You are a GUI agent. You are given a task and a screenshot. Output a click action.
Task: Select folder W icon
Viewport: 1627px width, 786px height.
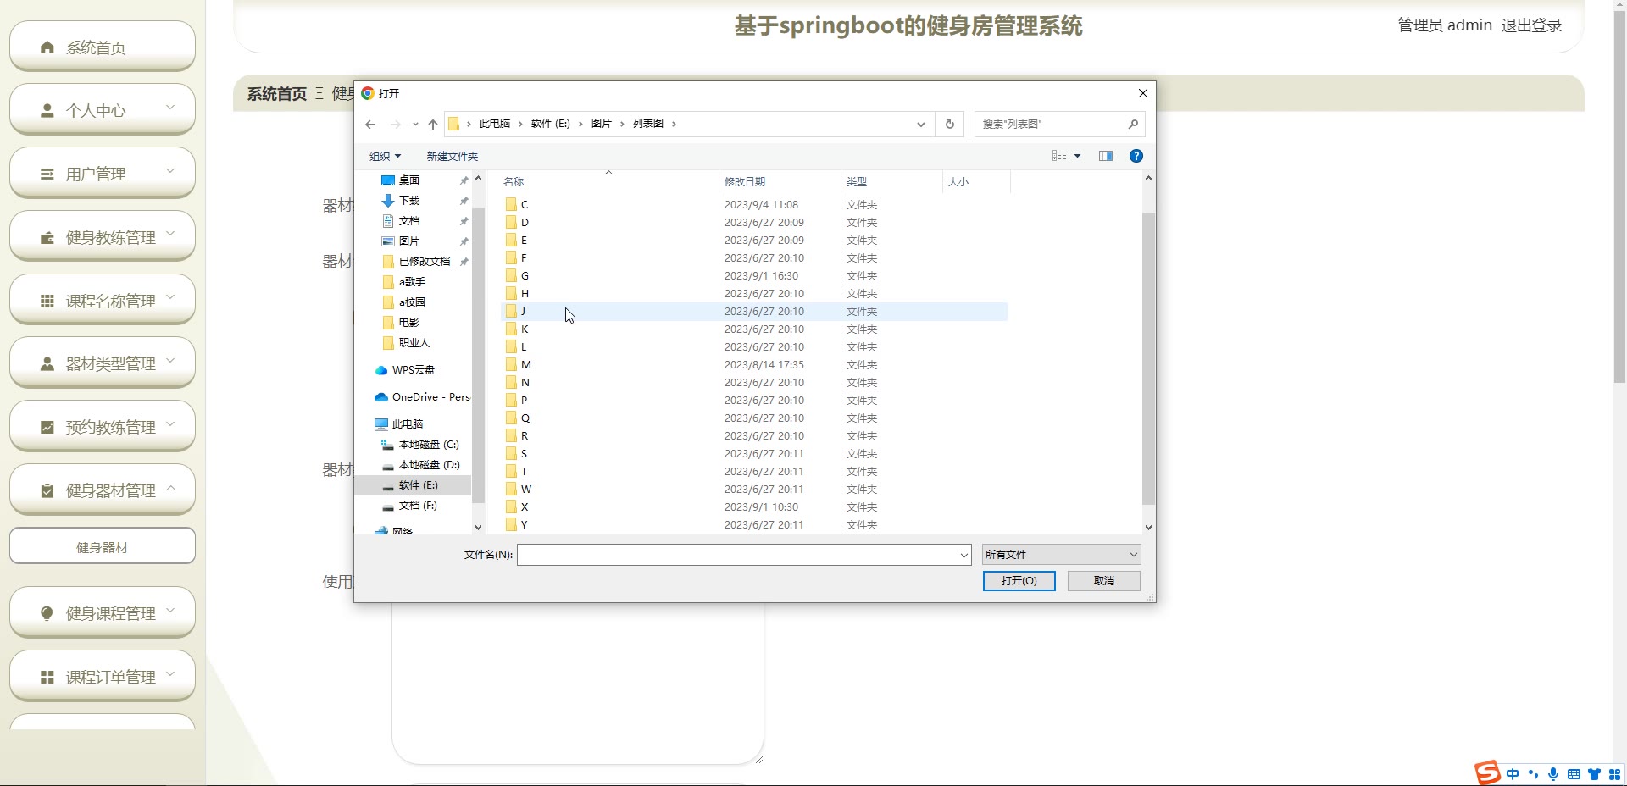click(x=511, y=489)
